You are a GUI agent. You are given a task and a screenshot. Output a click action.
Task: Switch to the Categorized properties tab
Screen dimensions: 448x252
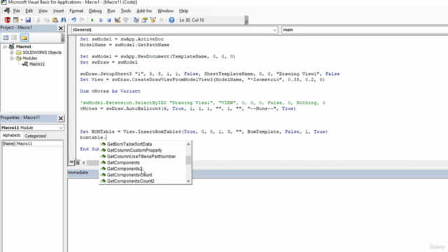click(36, 136)
